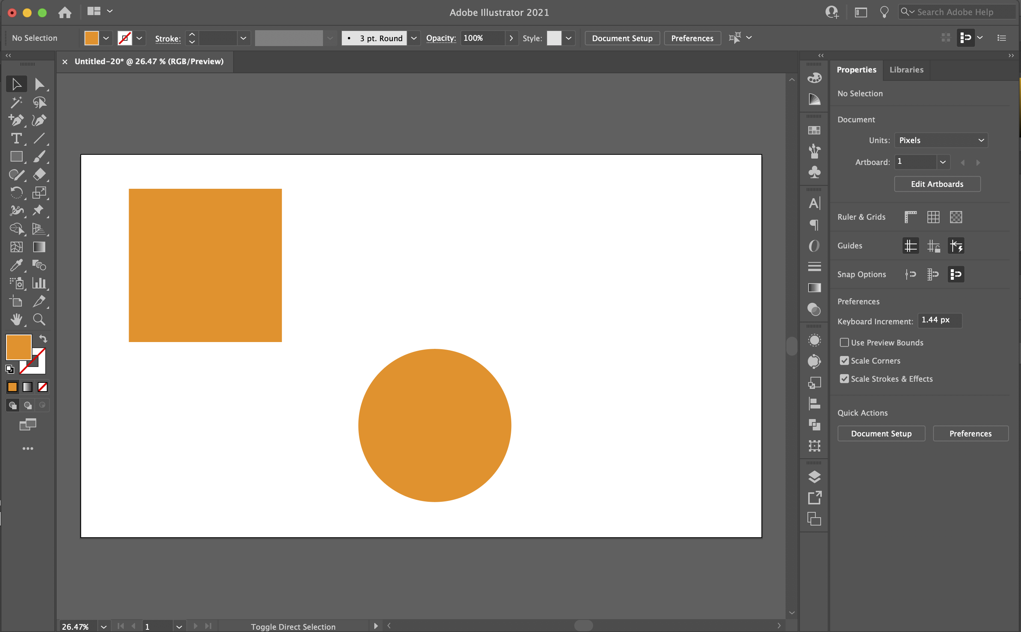Enable Scale Strokes & Effects
Screen dimensions: 1021x632
pos(844,379)
